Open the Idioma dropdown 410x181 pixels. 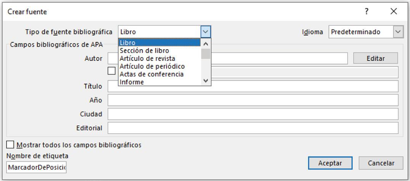(x=398, y=32)
